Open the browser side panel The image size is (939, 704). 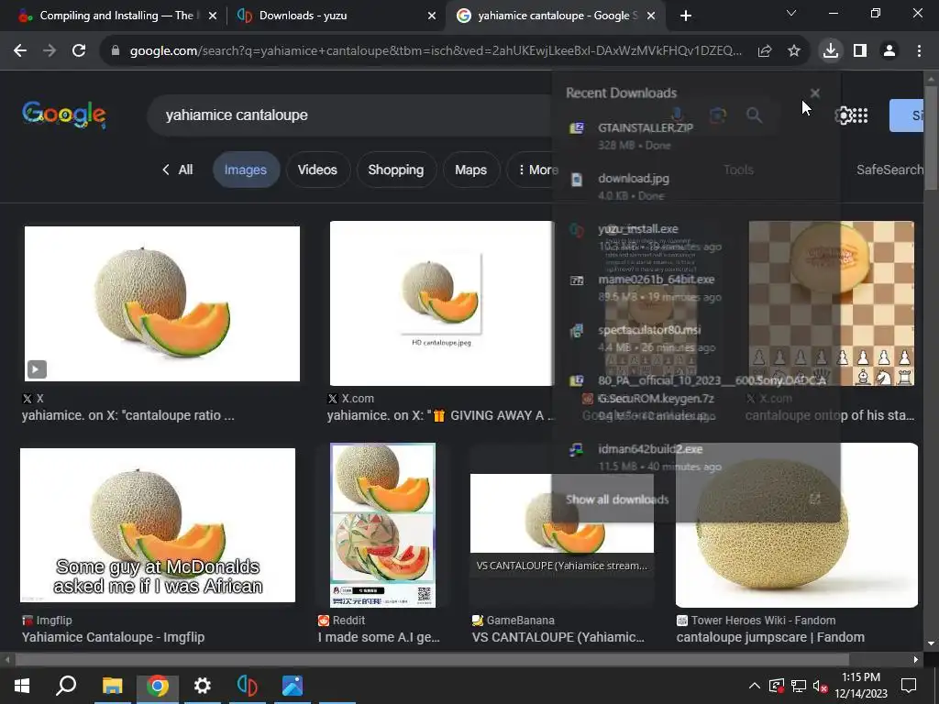click(x=860, y=51)
